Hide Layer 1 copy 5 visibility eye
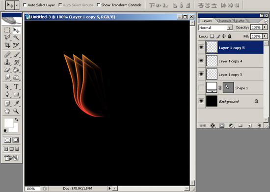 (201, 47)
